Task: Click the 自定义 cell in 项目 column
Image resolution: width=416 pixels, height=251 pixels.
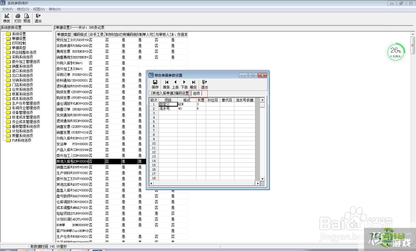Action: [168, 104]
